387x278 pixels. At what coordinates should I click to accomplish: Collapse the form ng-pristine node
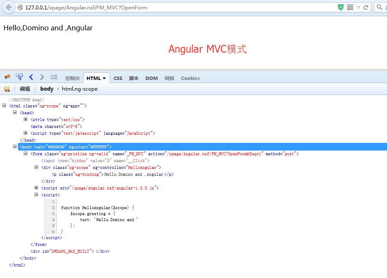point(25,154)
